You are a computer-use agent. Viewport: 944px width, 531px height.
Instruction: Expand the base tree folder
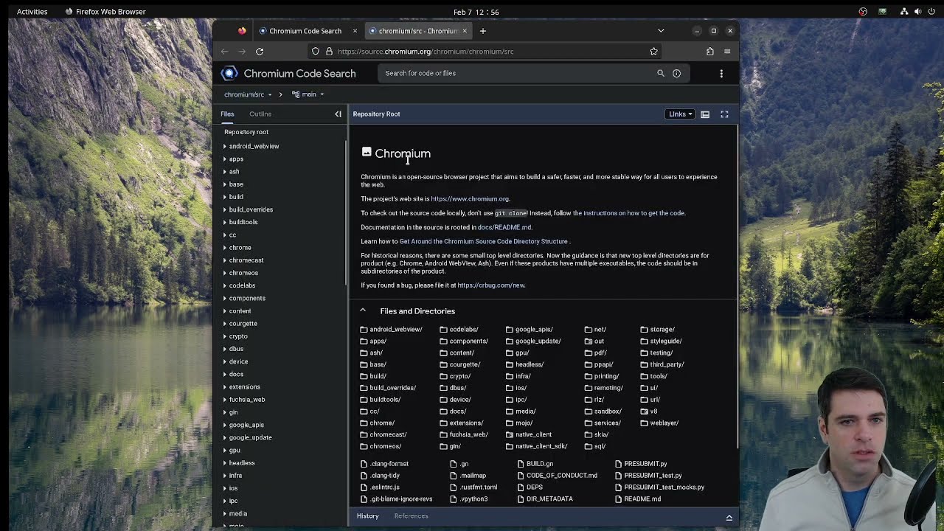[x=225, y=184]
